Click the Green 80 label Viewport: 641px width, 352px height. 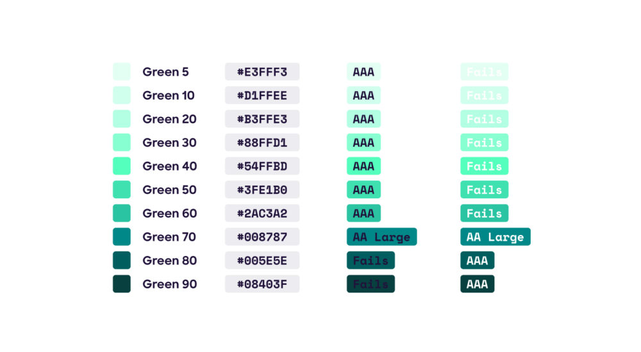click(170, 260)
